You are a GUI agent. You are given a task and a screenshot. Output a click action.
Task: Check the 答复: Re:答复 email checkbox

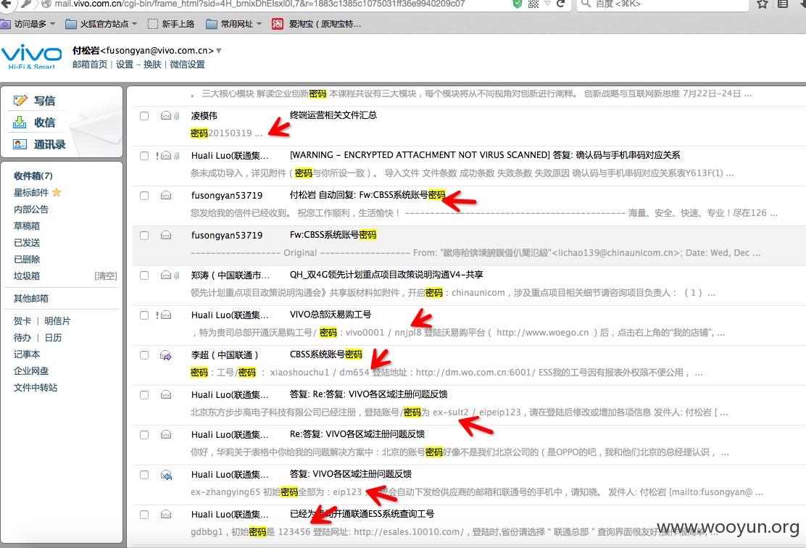144,395
